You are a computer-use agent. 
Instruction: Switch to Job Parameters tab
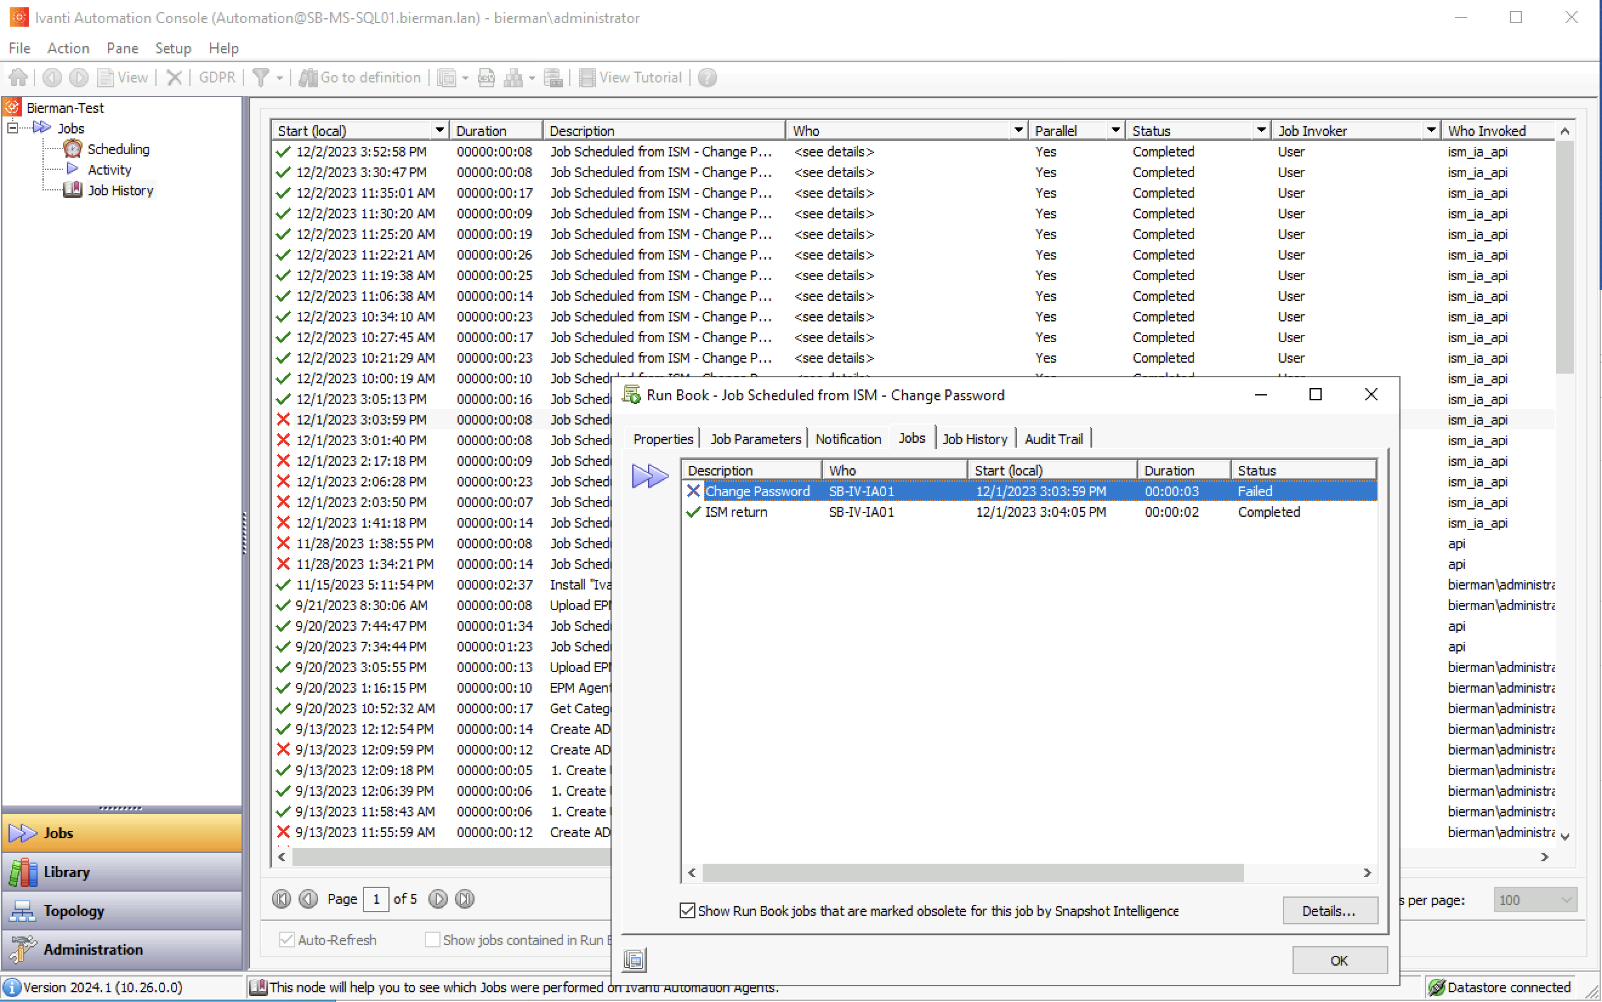[x=755, y=439]
